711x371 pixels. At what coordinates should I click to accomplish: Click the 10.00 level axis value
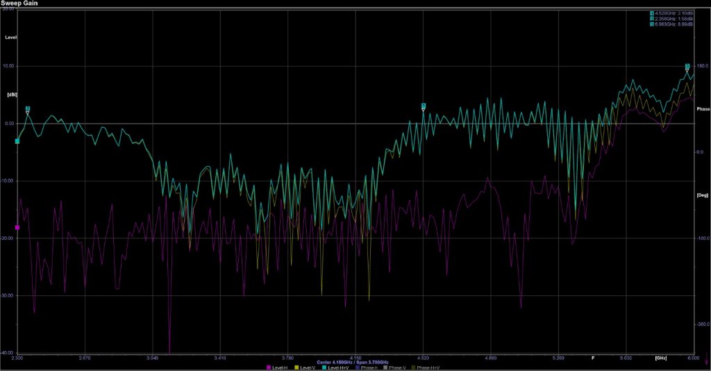8,66
